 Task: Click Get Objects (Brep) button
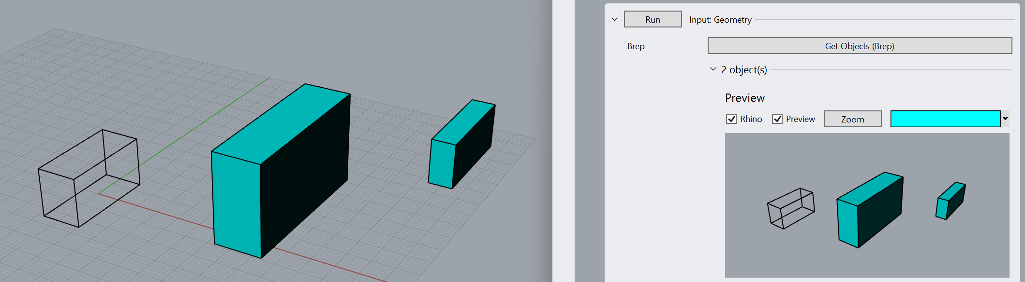860,46
